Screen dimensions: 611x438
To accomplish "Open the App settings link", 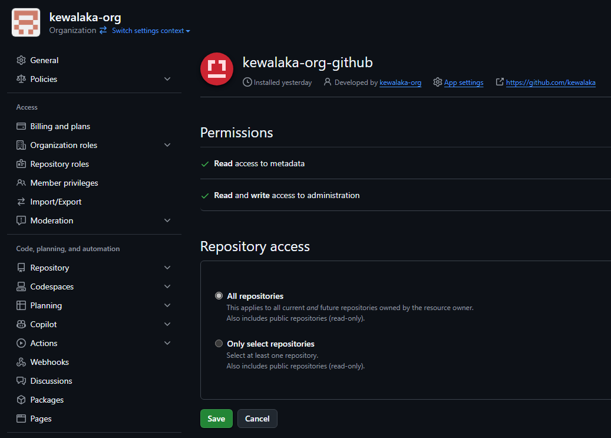I will pyautogui.click(x=464, y=83).
